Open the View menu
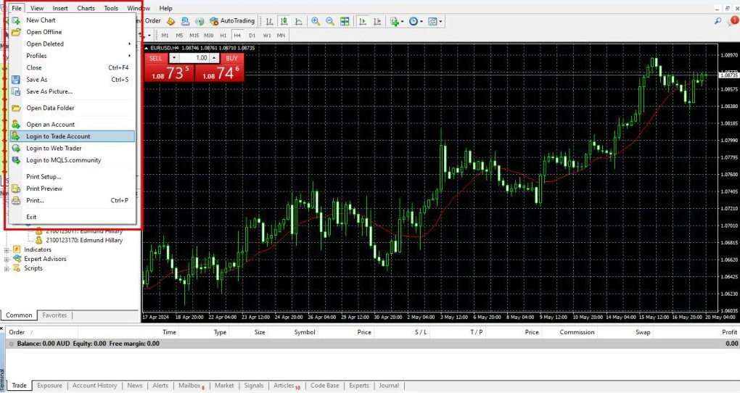Image resolution: width=740 pixels, height=393 pixels. click(37, 8)
